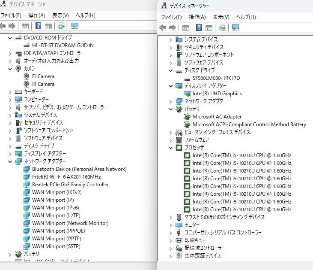Expand IDE ATA/ATAPI コントローラー in left window
The width and height of the screenshot is (313, 270).
pyautogui.click(x=10, y=54)
